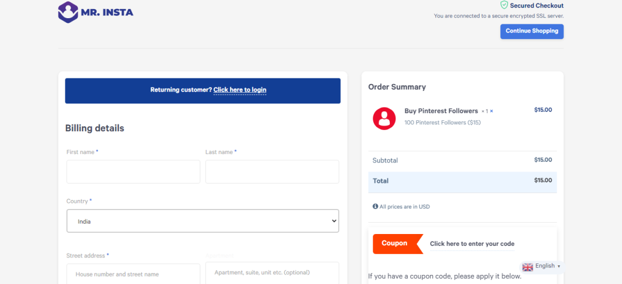Focus the Last name input field
The width and height of the screenshot is (622, 284).
click(272, 172)
